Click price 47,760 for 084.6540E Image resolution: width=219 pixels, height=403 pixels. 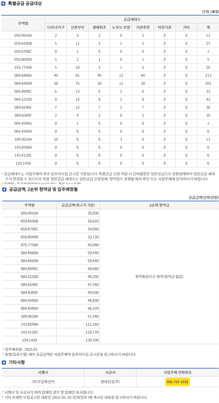pos(93,284)
